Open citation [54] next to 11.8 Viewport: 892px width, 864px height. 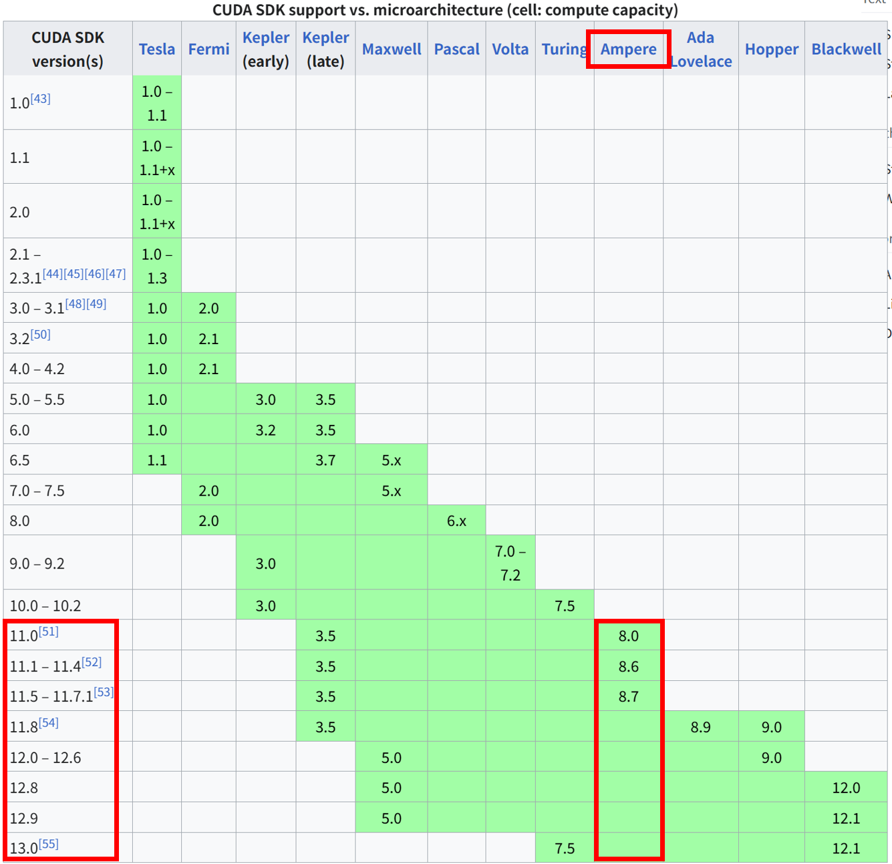point(48,722)
